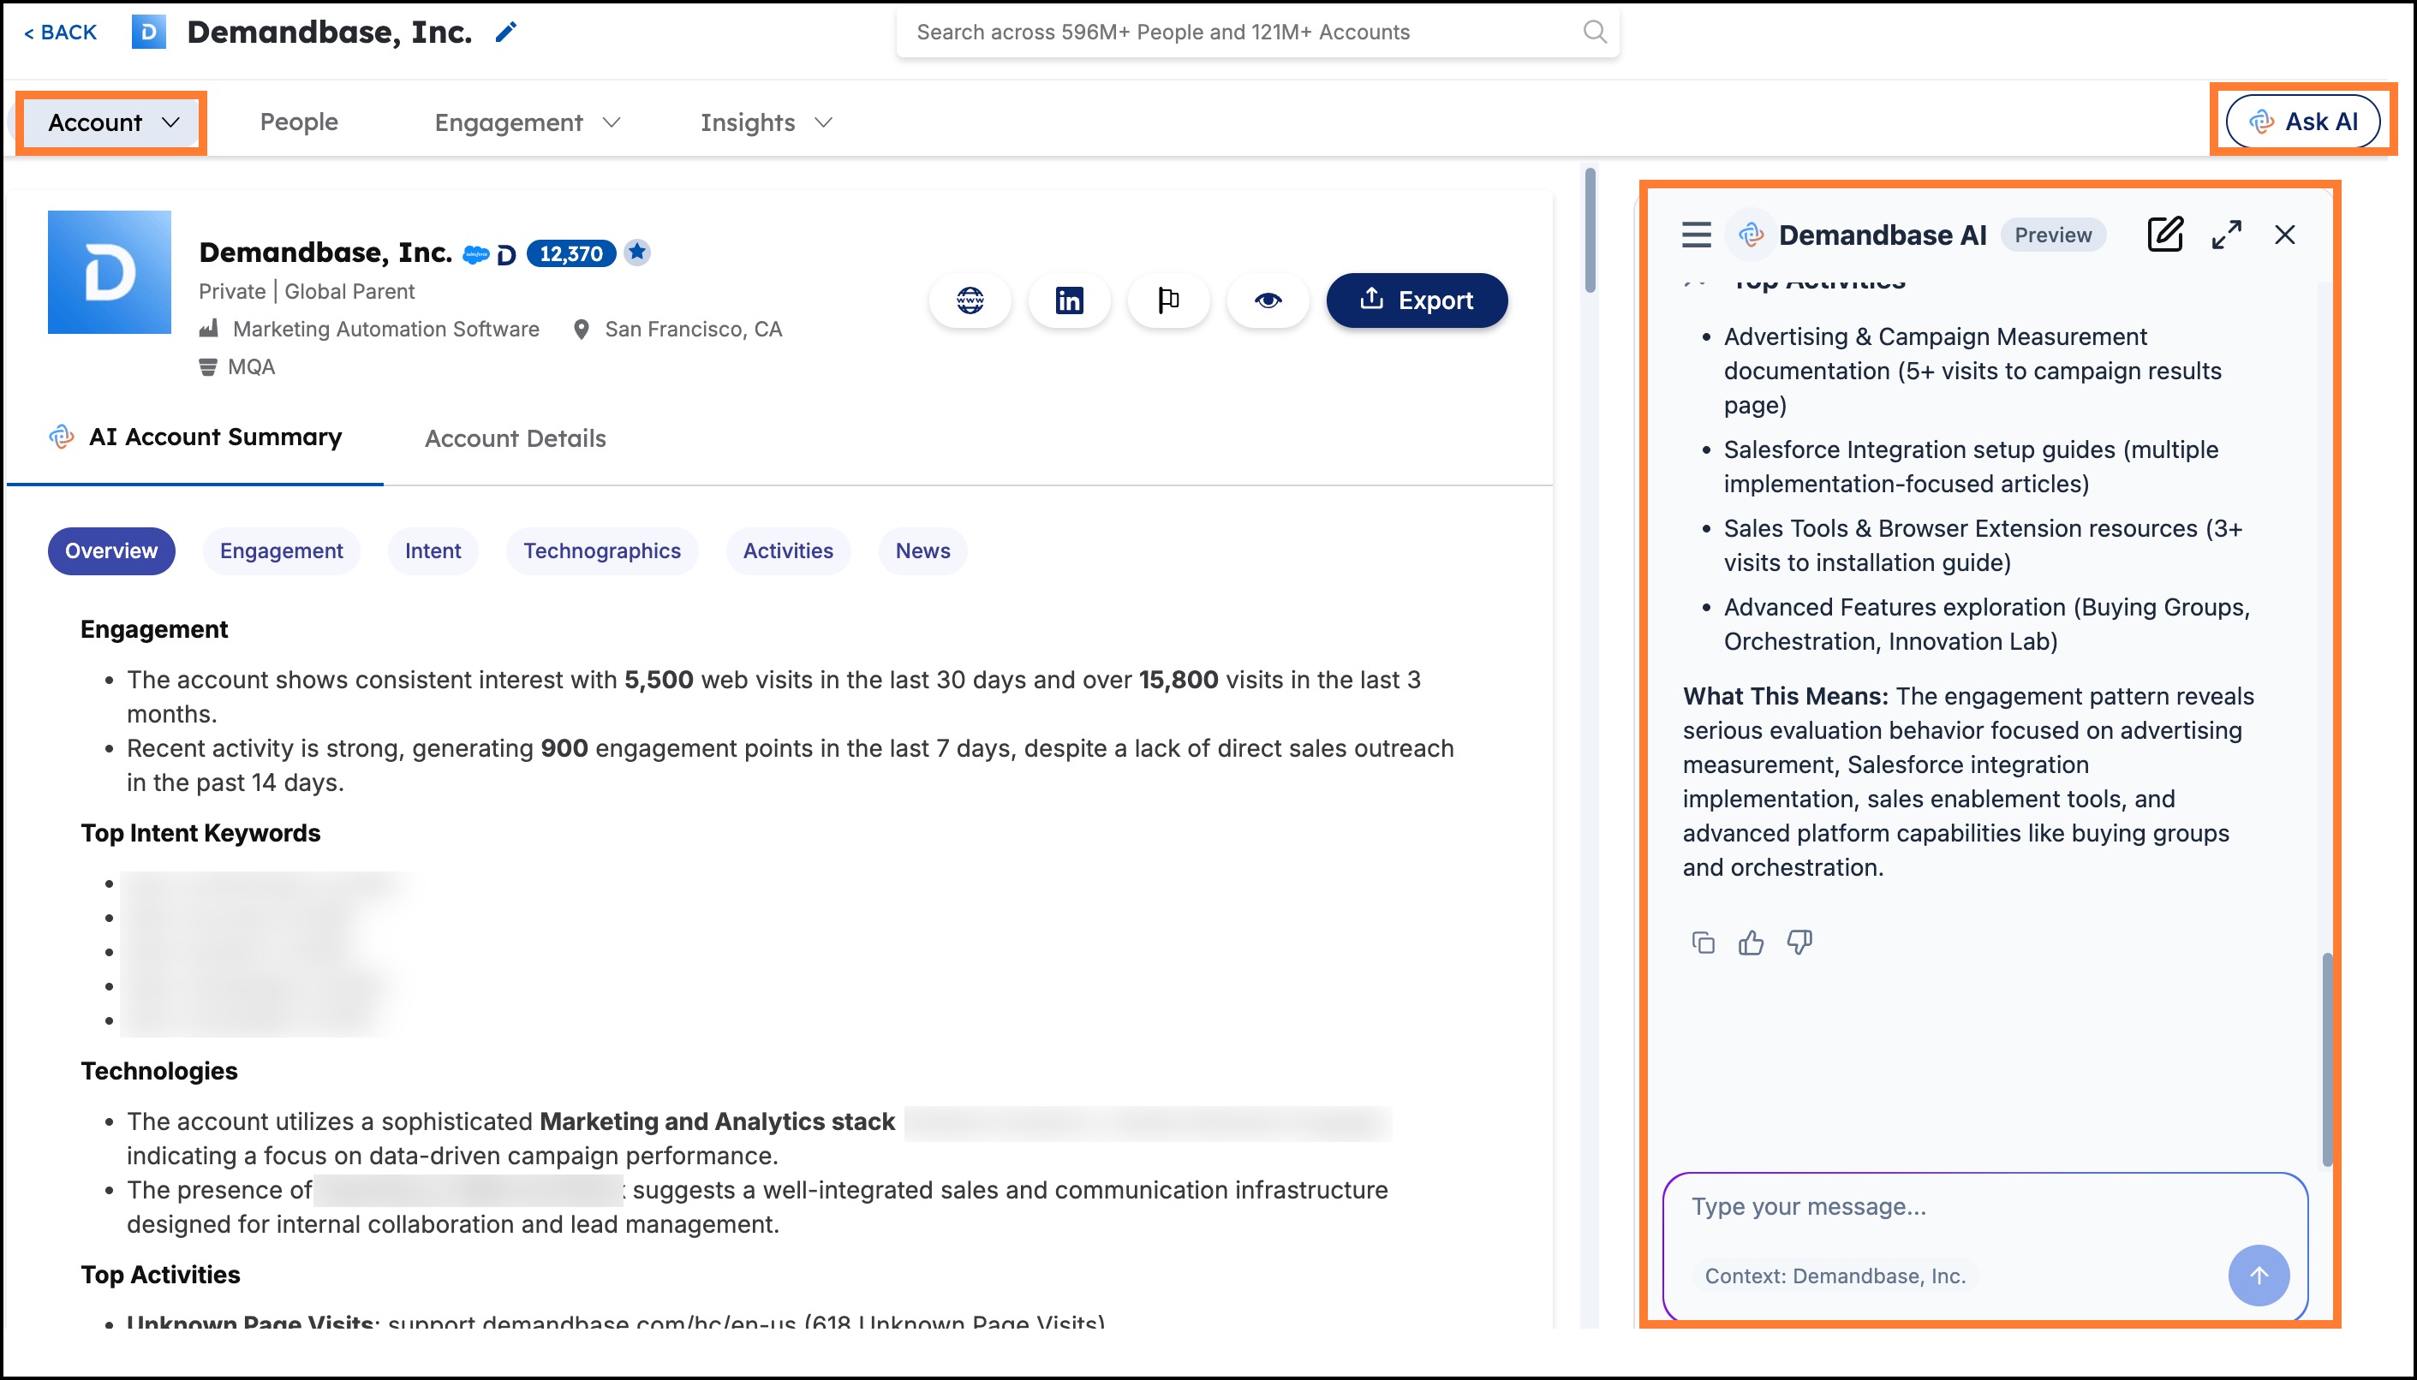2417x1380 pixels.
Task: Open the company website globe icon
Action: click(x=970, y=300)
